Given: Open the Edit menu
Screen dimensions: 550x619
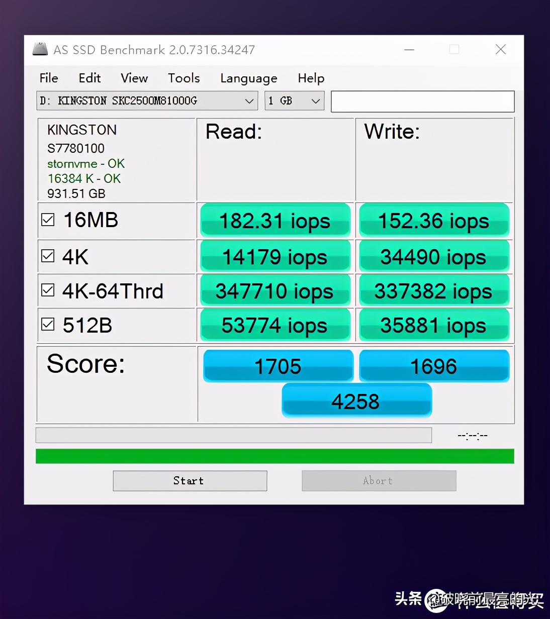Looking at the screenshot, I should (x=89, y=78).
